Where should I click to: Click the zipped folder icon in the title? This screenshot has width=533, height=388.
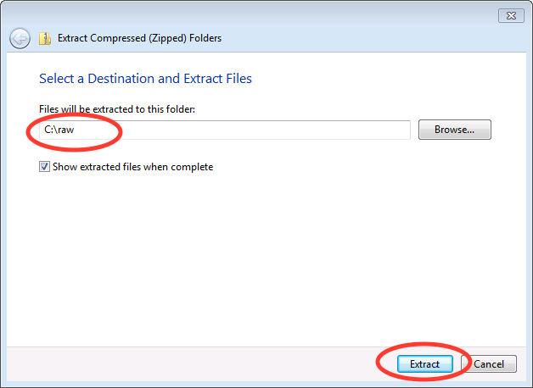[44, 39]
